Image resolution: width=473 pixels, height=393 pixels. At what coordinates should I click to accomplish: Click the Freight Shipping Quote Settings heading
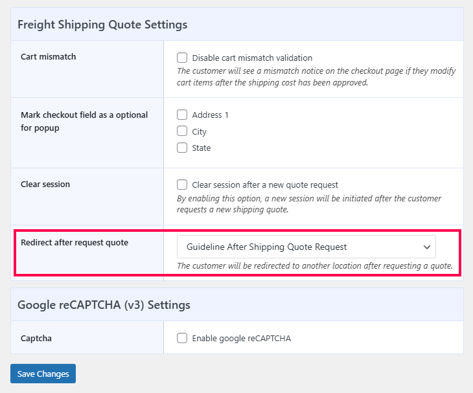pyautogui.click(x=102, y=25)
